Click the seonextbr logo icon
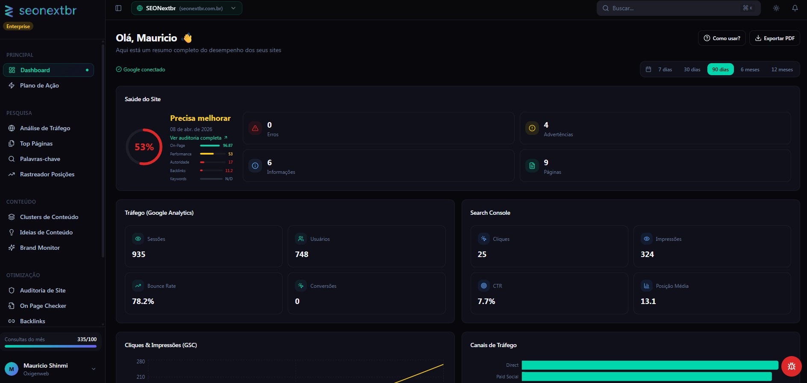 point(9,11)
